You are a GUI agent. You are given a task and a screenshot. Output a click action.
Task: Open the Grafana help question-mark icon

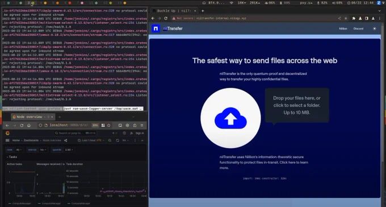point(124,133)
